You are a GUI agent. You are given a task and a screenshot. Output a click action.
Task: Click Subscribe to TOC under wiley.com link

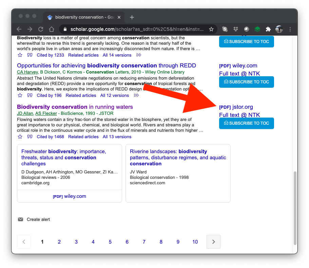click(x=247, y=82)
